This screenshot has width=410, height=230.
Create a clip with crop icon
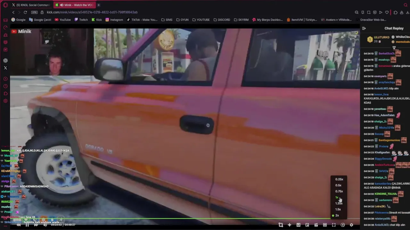[281, 225]
